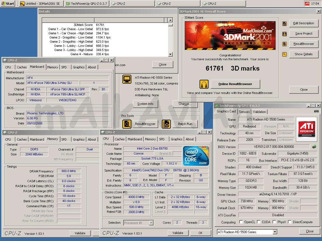Click the BIOS Version field in GPU-Z

tap(274, 147)
